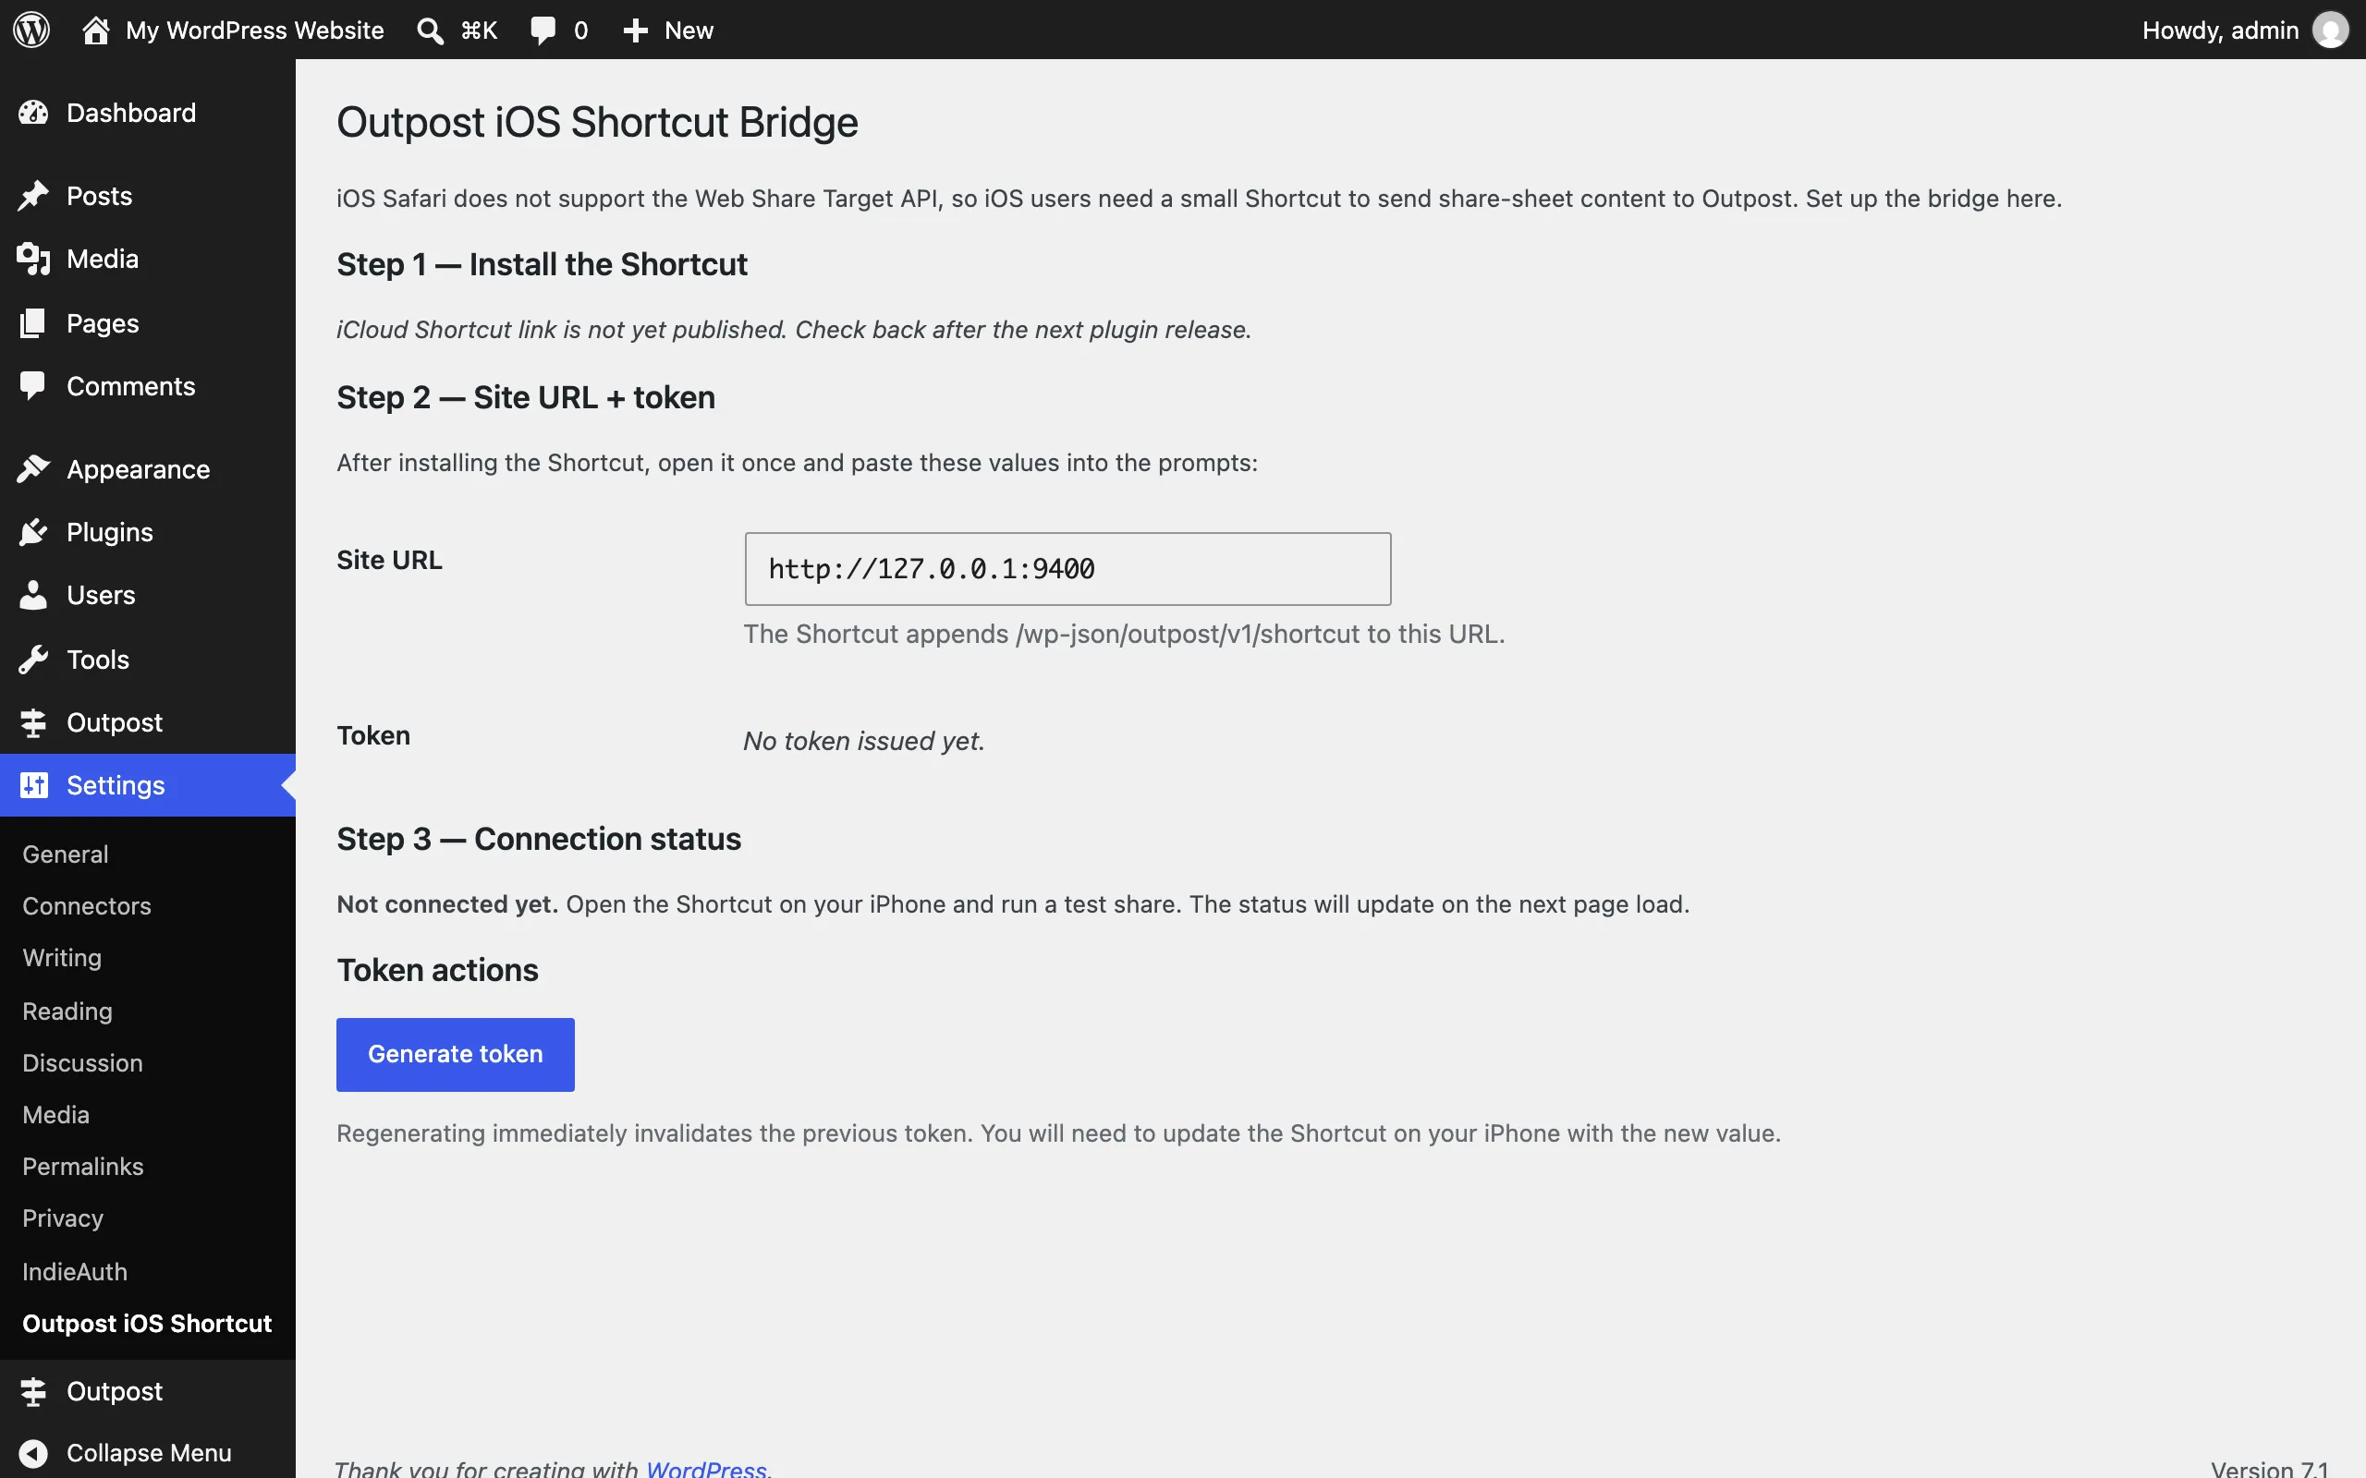Click the home icon beside site name
Screen dimensions: 2366x1478
(96, 30)
